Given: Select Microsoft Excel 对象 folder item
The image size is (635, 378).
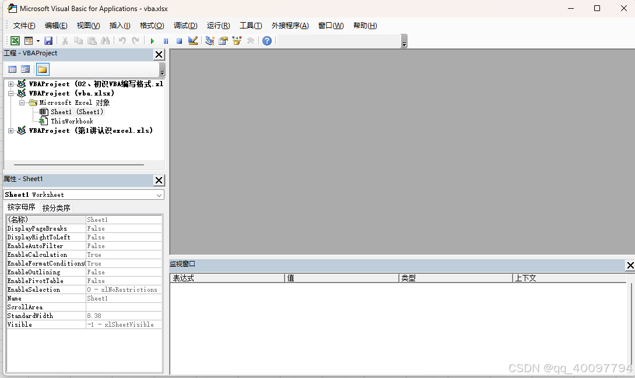Looking at the screenshot, I should click(75, 103).
